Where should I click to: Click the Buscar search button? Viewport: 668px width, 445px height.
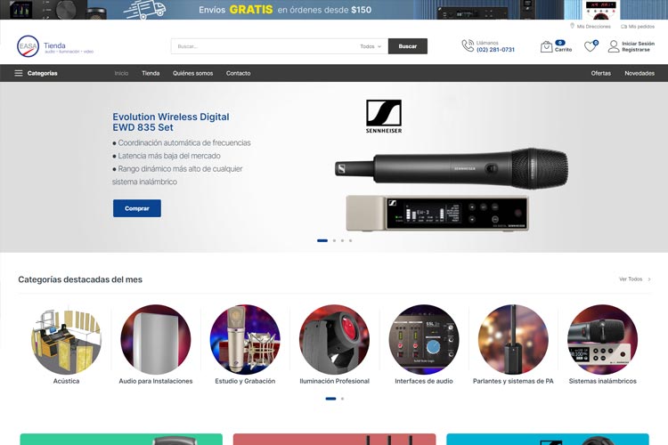point(408,46)
